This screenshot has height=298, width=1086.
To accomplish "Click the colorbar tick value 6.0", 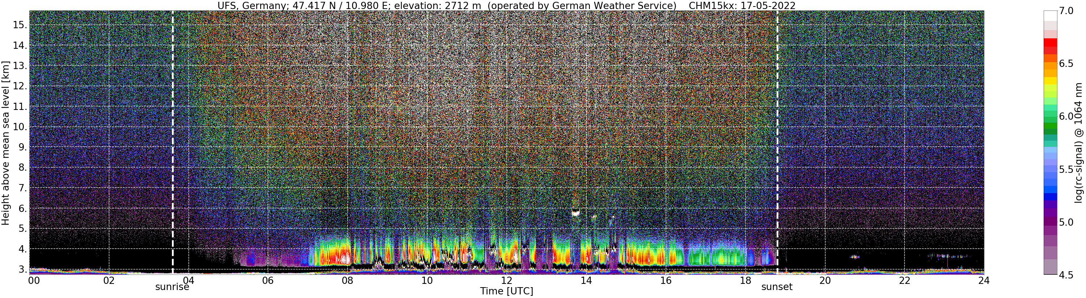I will tap(1066, 117).
